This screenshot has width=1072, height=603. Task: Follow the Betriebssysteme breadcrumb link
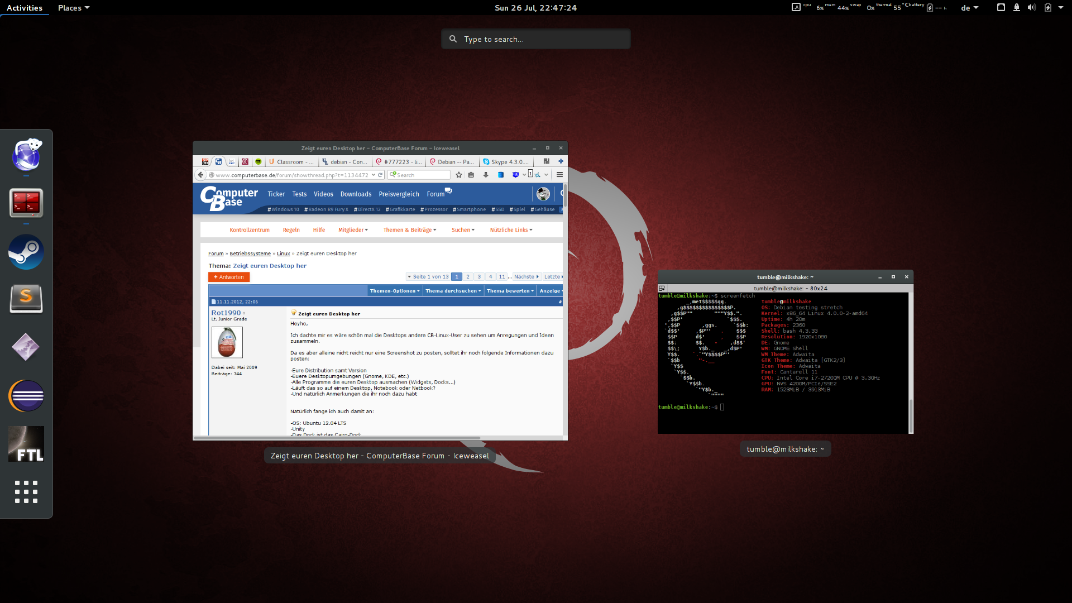pos(250,253)
